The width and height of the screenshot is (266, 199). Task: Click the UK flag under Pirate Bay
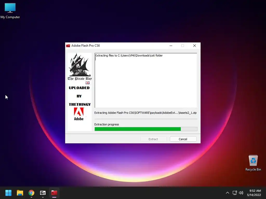(88, 83)
